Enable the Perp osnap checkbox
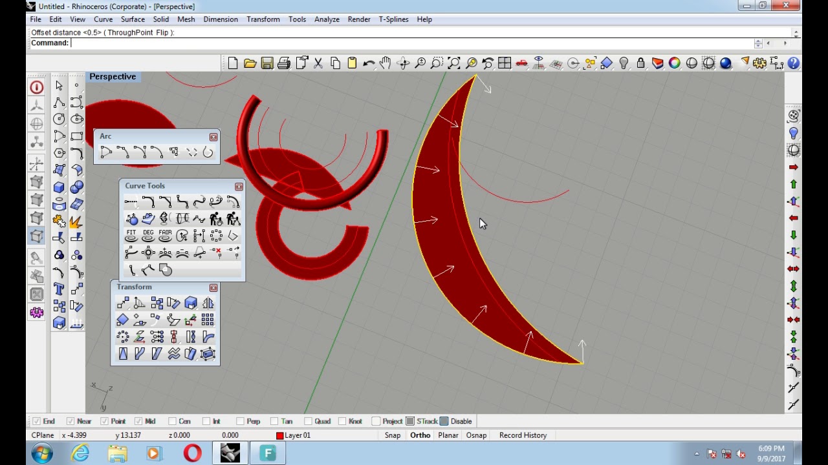The width and height of the screenshot is (828, 465). tap(240, 421)
